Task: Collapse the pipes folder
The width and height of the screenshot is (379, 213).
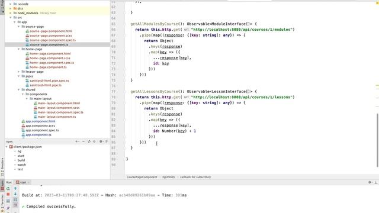Action: [x=18, y=76]
